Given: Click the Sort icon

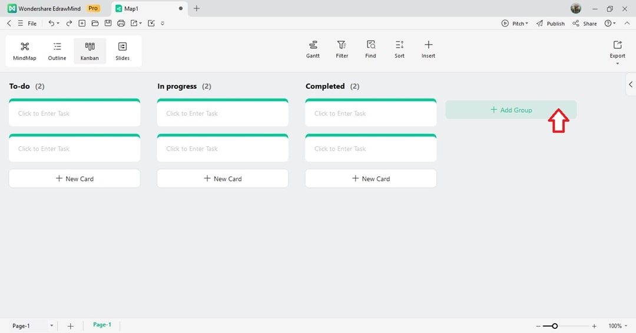Looking at the screenshot, I should (x=399, y=49).
